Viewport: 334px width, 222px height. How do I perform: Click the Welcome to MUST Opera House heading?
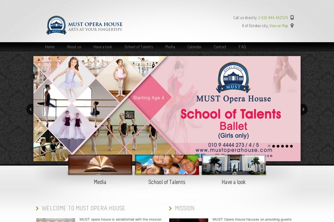(83, 208)
